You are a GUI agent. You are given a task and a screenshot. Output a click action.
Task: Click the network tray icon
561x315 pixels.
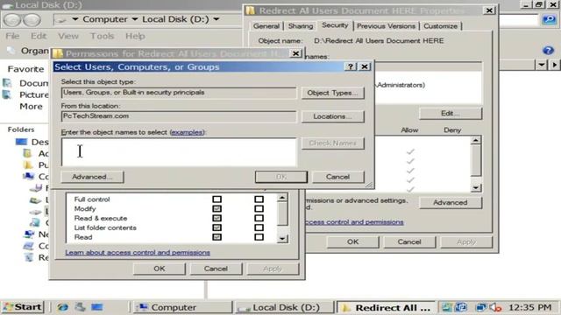click(481, 307)
